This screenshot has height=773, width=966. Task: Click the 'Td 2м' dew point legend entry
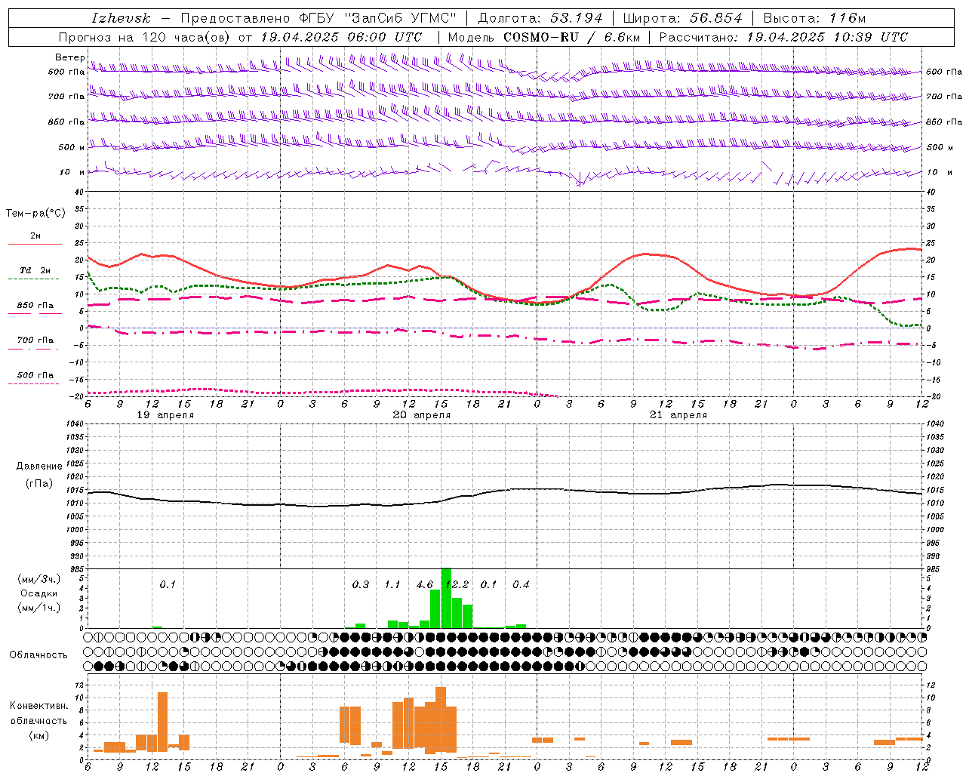[35, 270]
